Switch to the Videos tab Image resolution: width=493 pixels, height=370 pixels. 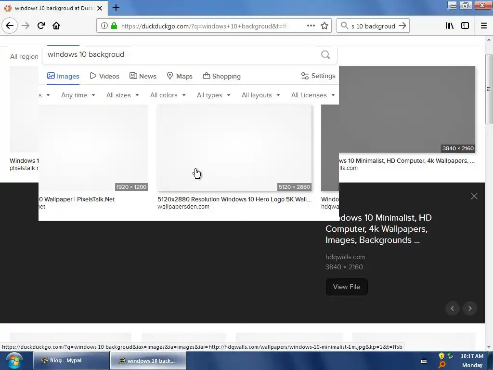tap(104, 76)
